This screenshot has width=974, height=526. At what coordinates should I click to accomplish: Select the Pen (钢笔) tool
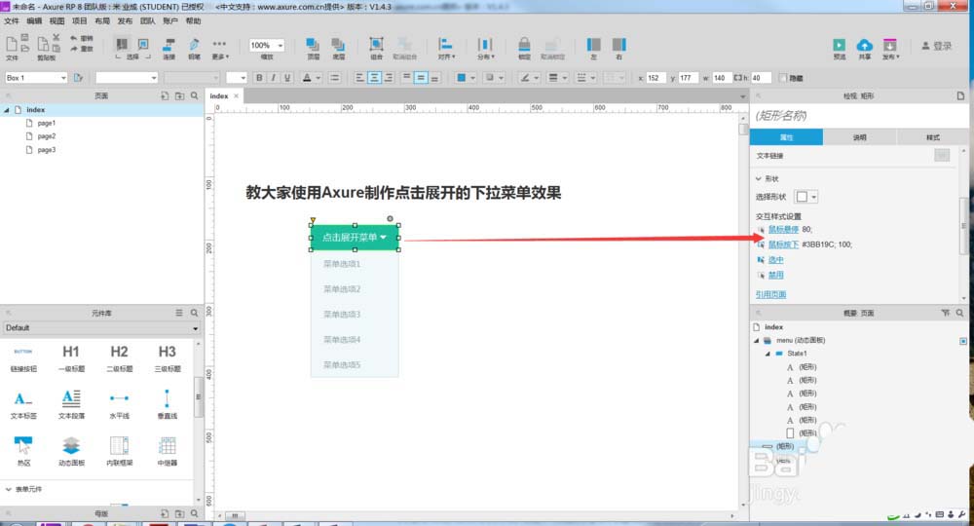195,48
